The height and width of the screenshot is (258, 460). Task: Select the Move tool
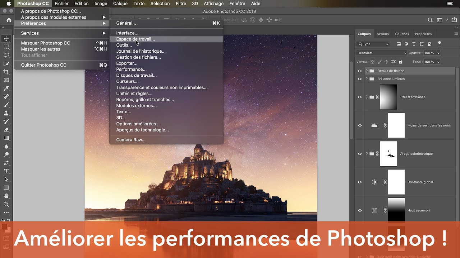click(x=6, y=39)
